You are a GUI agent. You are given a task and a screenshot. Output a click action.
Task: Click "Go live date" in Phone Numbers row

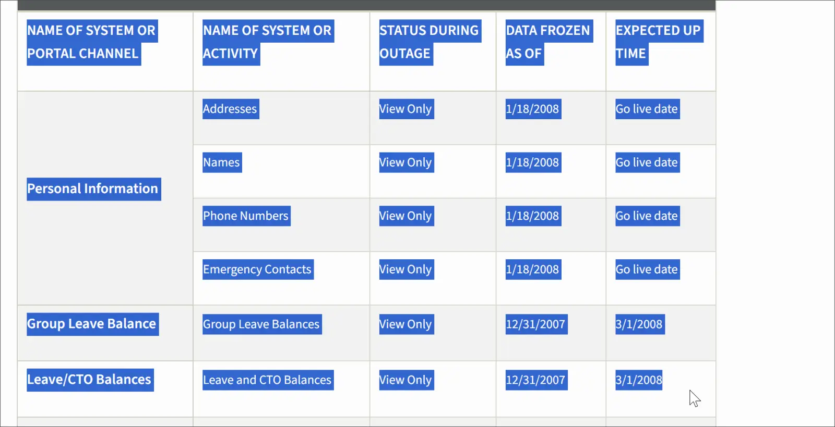647,216
